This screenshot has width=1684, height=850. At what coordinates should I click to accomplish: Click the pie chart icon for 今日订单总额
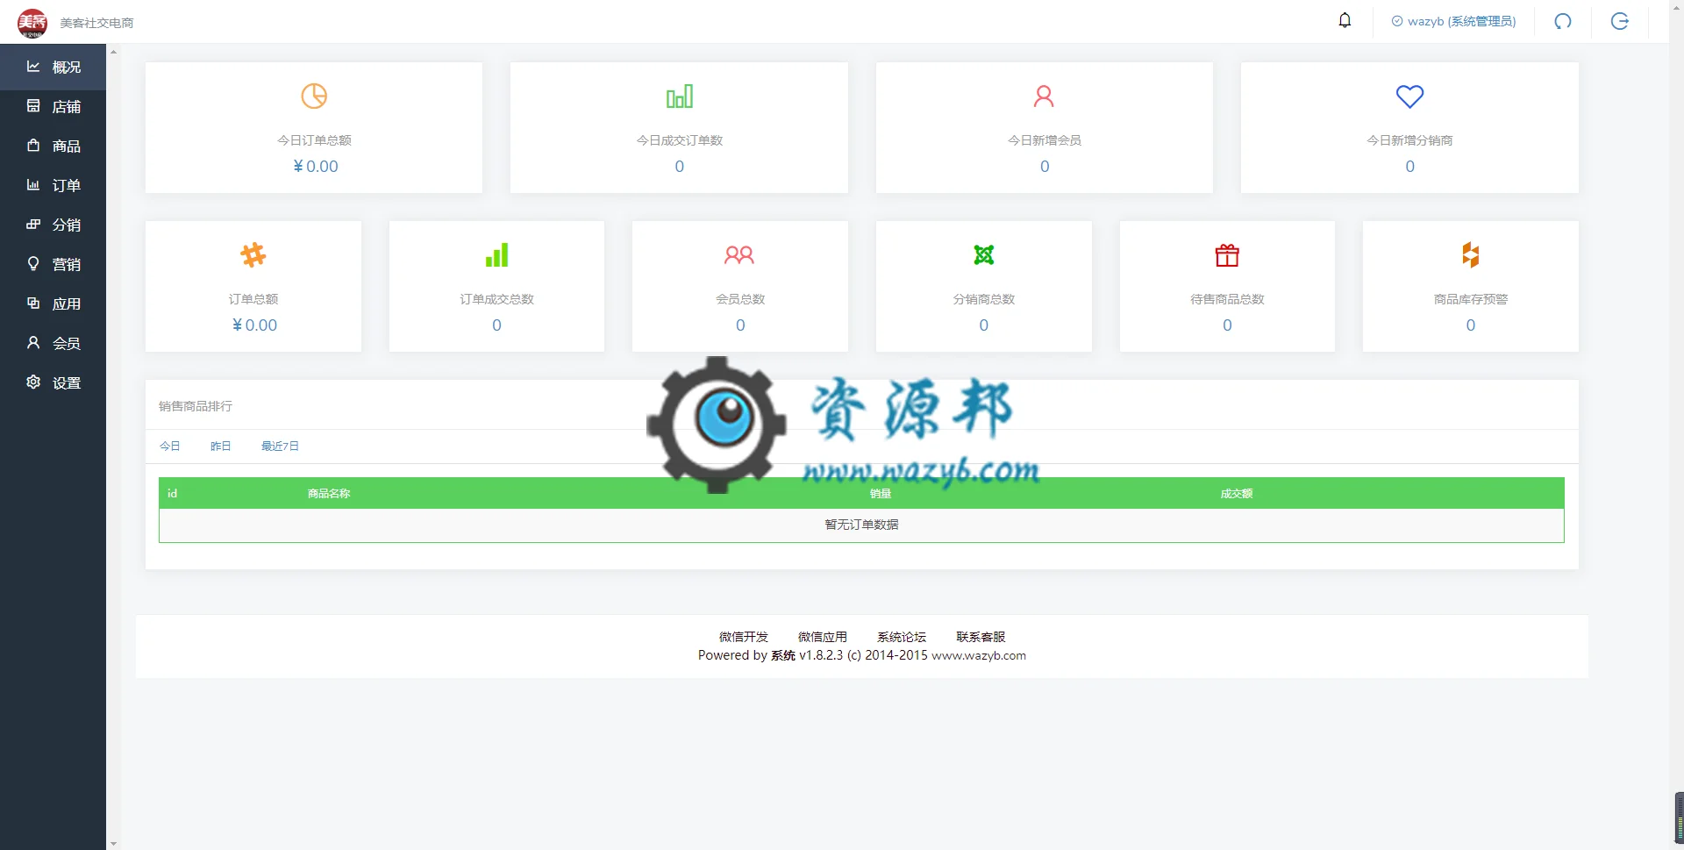[314, 96]
